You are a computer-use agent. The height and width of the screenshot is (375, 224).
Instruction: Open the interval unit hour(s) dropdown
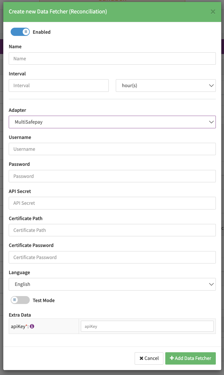click(x=166, y=86)
